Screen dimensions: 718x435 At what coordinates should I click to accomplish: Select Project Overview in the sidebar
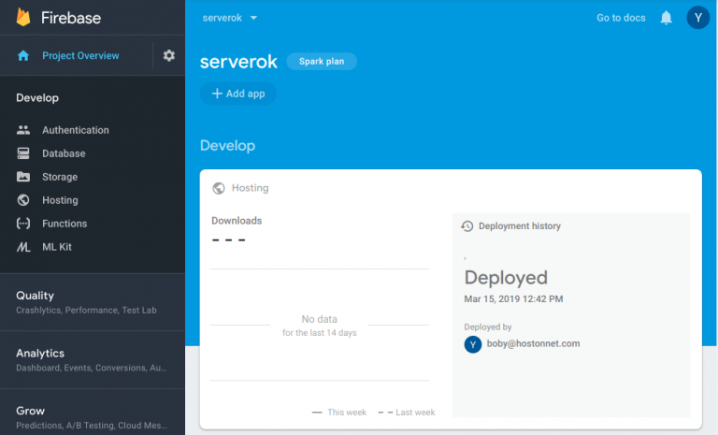click(x=80, y=55)
